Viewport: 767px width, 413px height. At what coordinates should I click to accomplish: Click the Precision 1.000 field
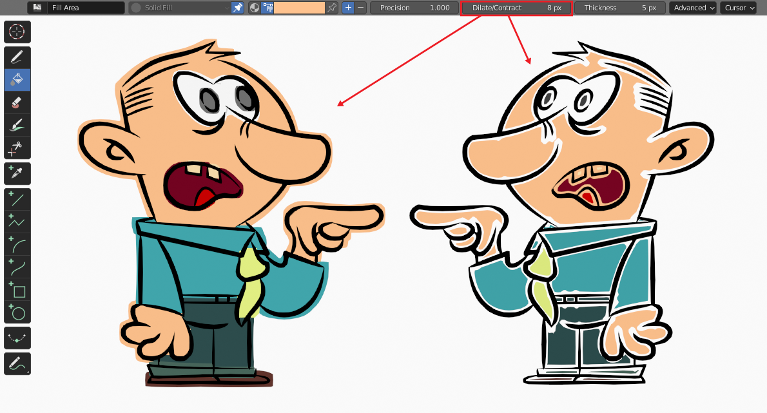[414, 8]
